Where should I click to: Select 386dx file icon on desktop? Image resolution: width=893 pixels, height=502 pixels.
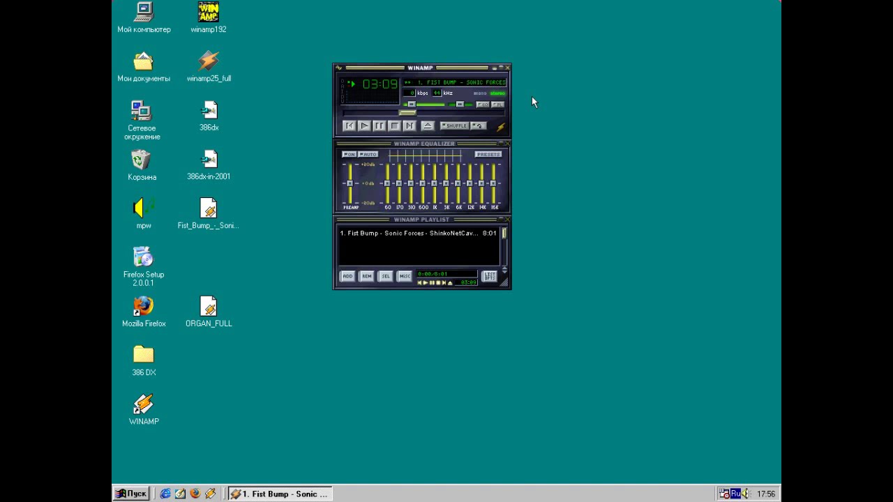(x=209, y=116)
